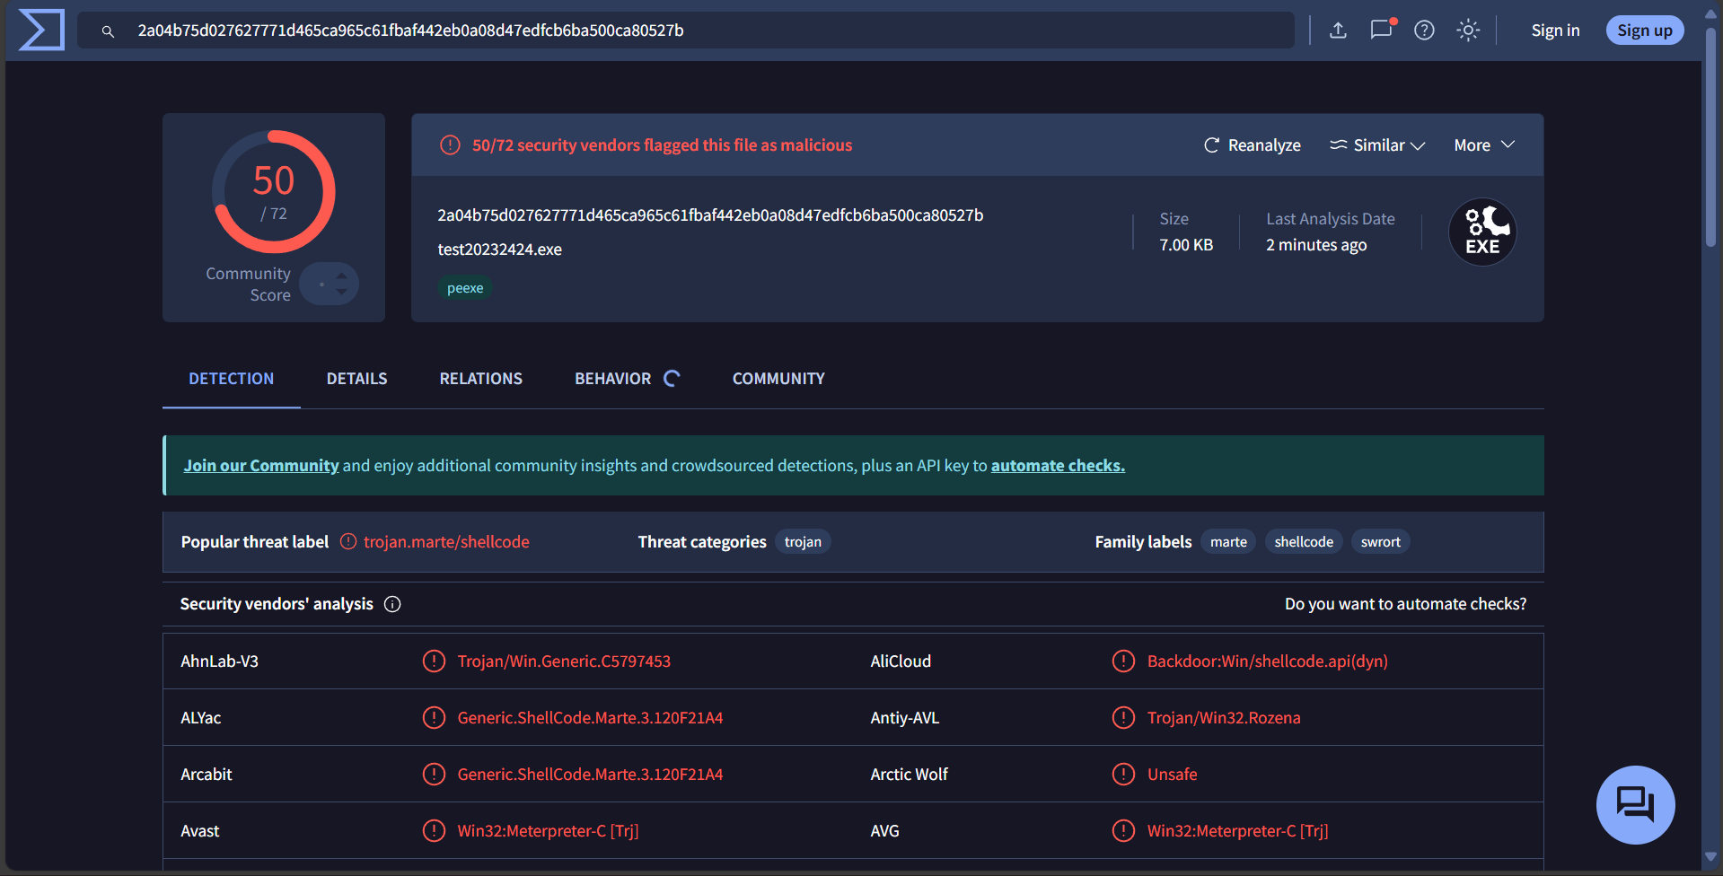Open the notifications chat icon
Screen dimensions: 1723x876
click(1382, 30)
